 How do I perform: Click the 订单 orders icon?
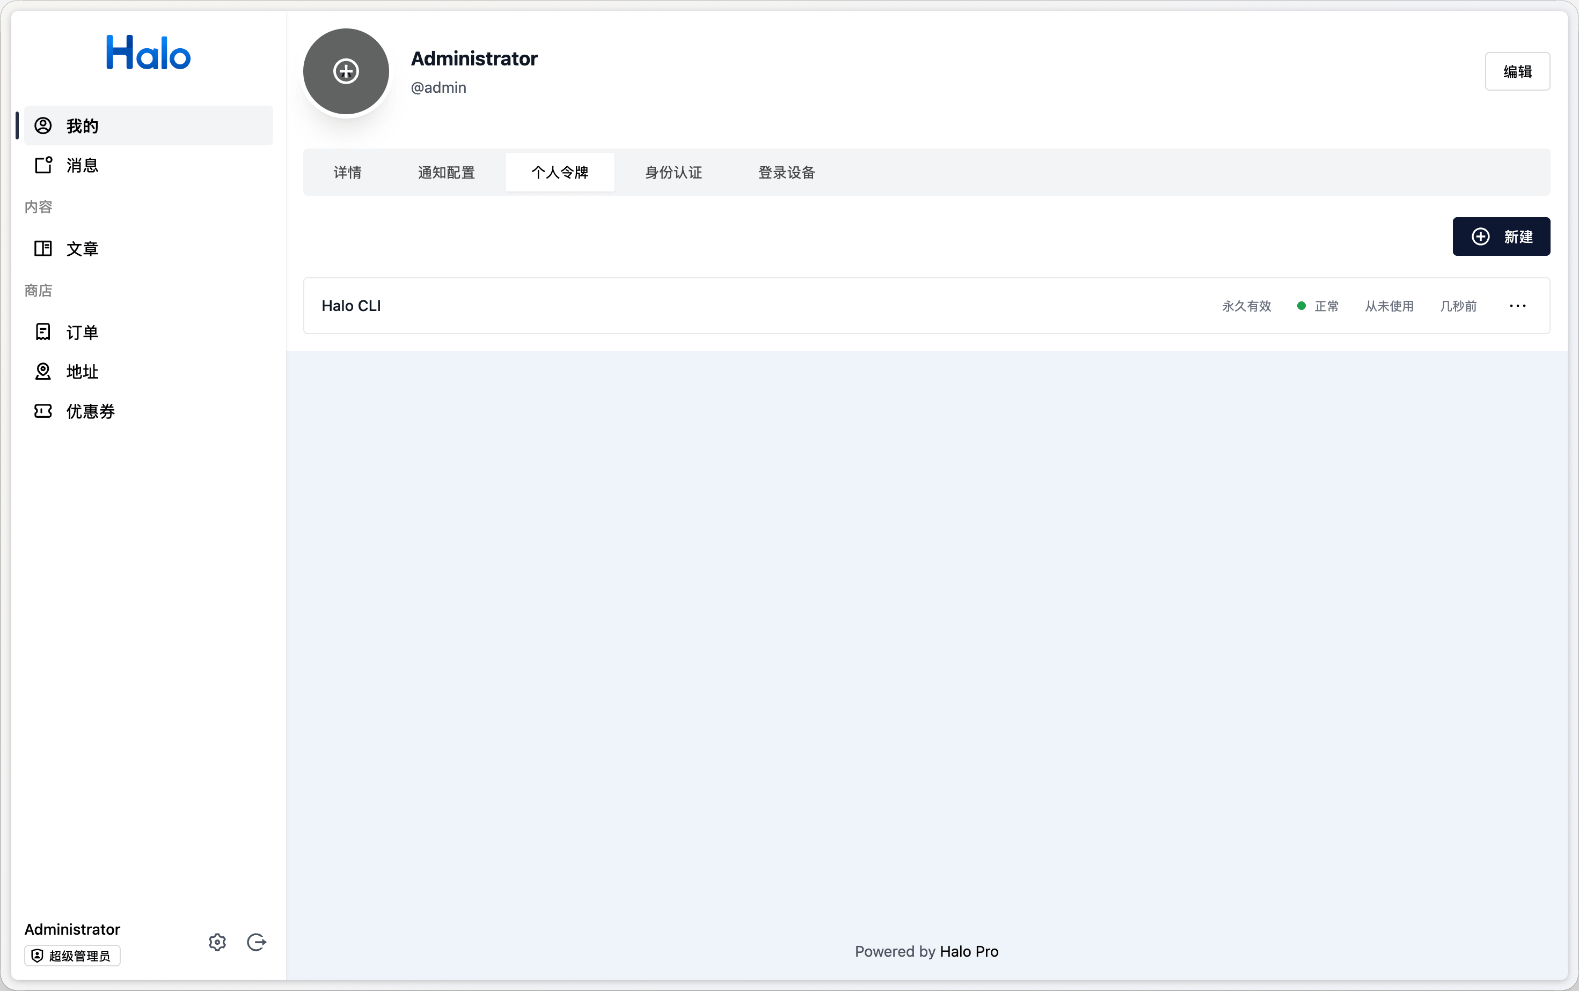pyautogui.click(x=43, y=332)
